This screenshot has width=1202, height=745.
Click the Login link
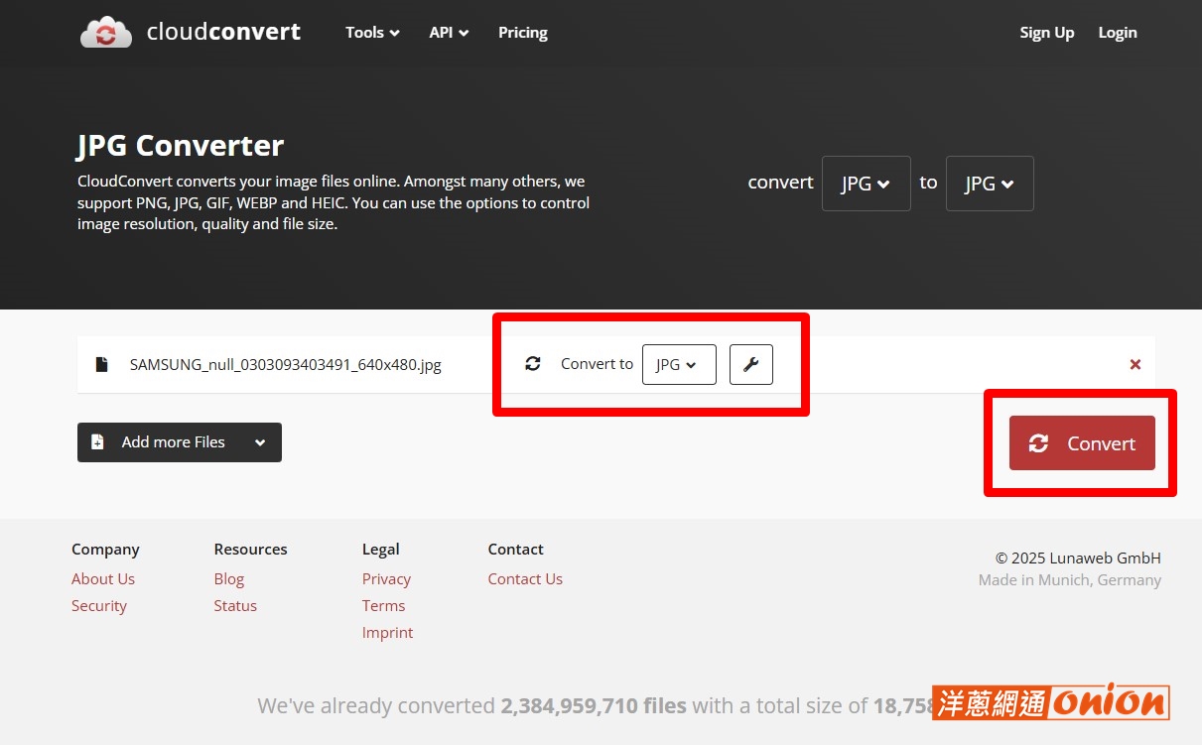(1118, 33)
